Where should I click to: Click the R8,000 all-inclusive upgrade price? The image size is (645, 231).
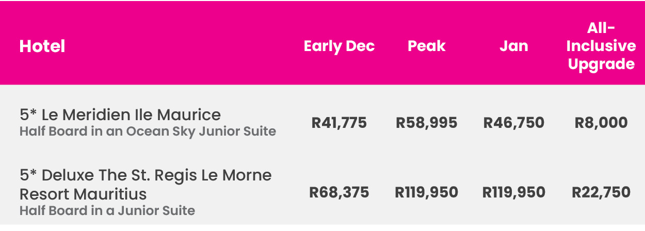[601, 123]
